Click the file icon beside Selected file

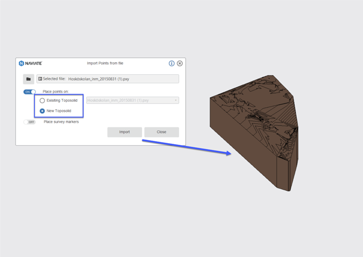pyautogui.click(x=40, y=79)
